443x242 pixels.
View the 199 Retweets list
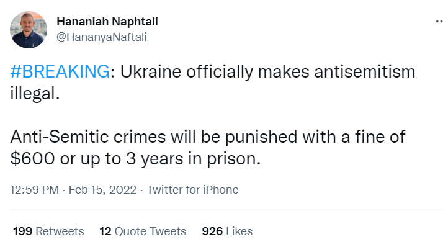[48, 231]
